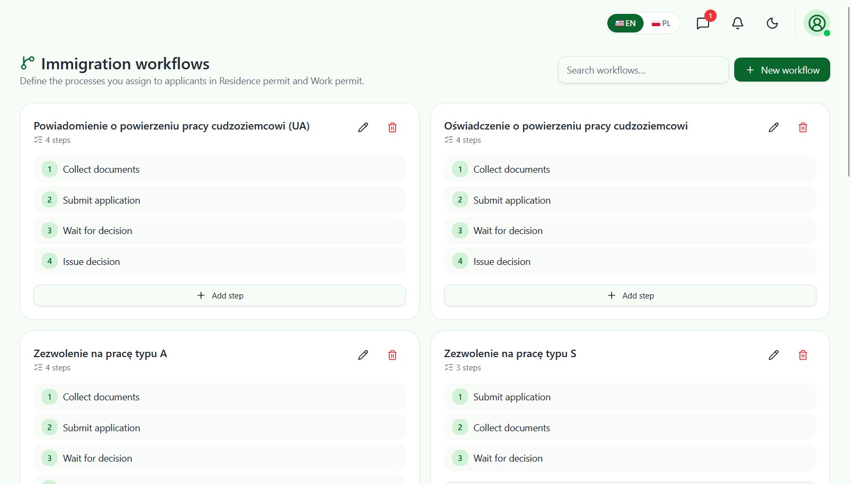
Task: Click the Zezwolenie na pracę typu S title
Action: (510, 353)
